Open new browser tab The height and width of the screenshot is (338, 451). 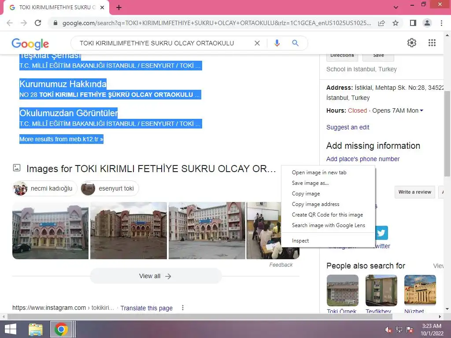(119, 7)
